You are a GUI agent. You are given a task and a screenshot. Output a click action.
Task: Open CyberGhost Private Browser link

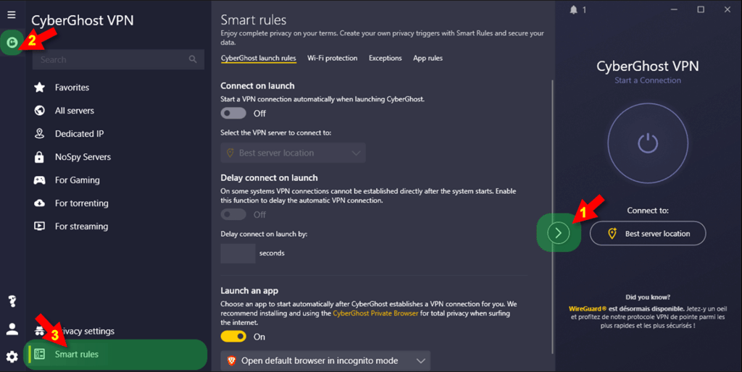pyautogui.click(x=375, y=313)
